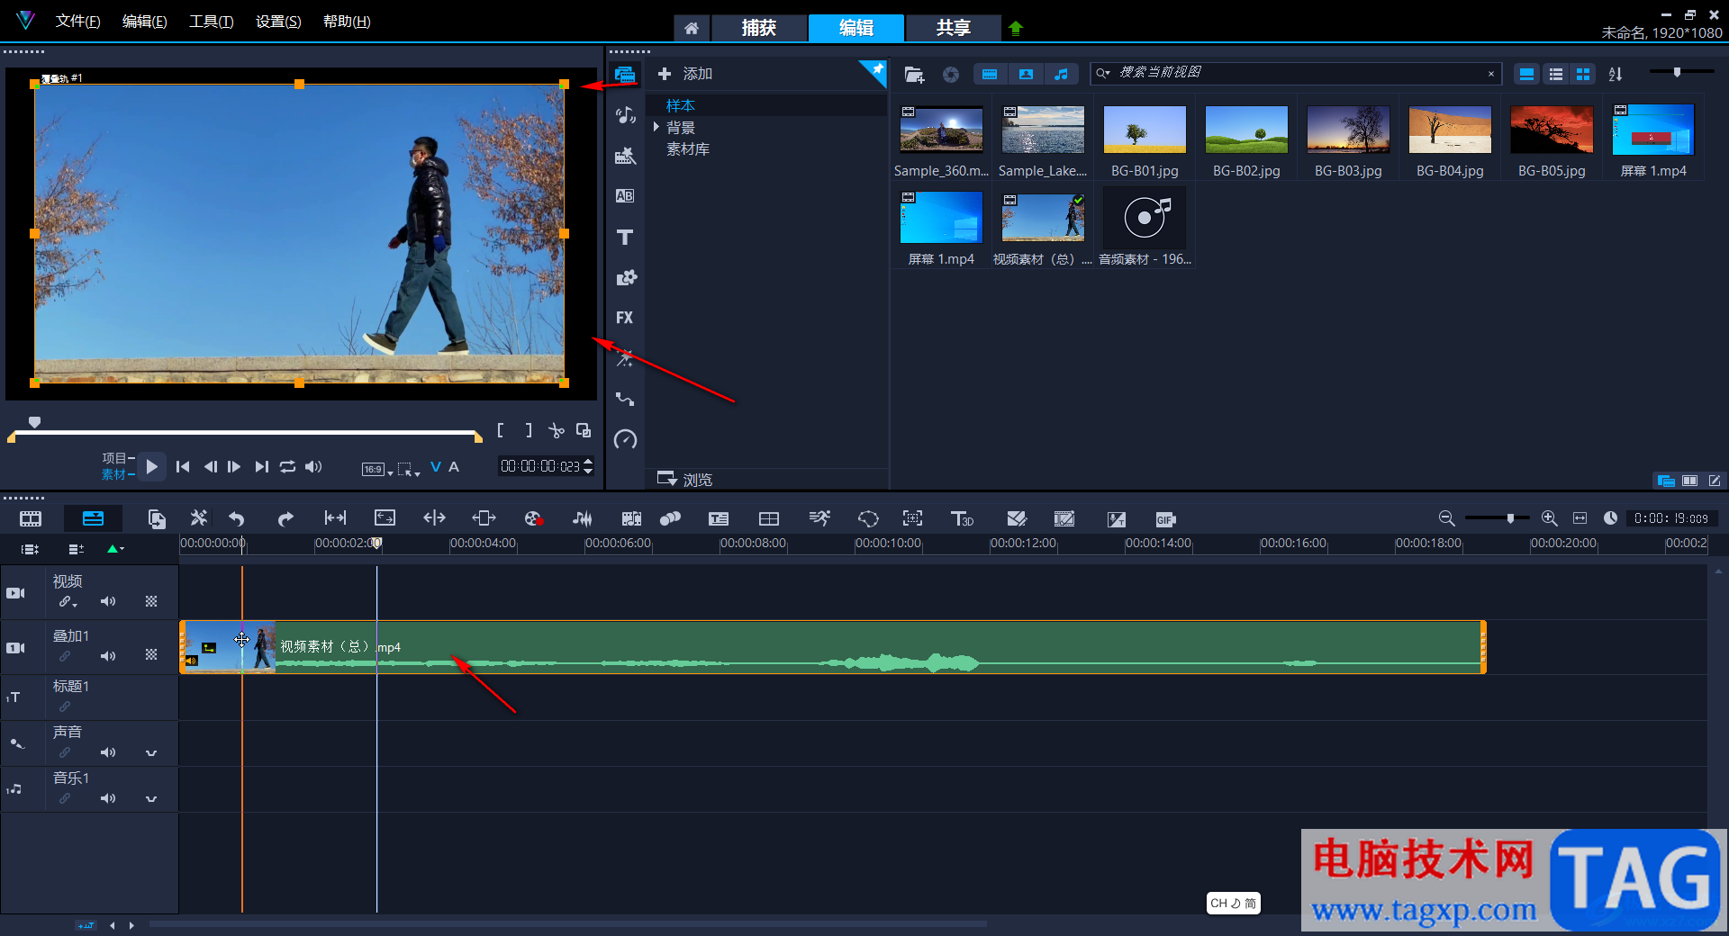
Task: Switch library to list view
Action: click(1555, 75)
